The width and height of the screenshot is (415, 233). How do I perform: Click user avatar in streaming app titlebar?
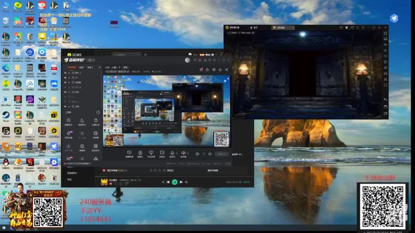[187, 60]
